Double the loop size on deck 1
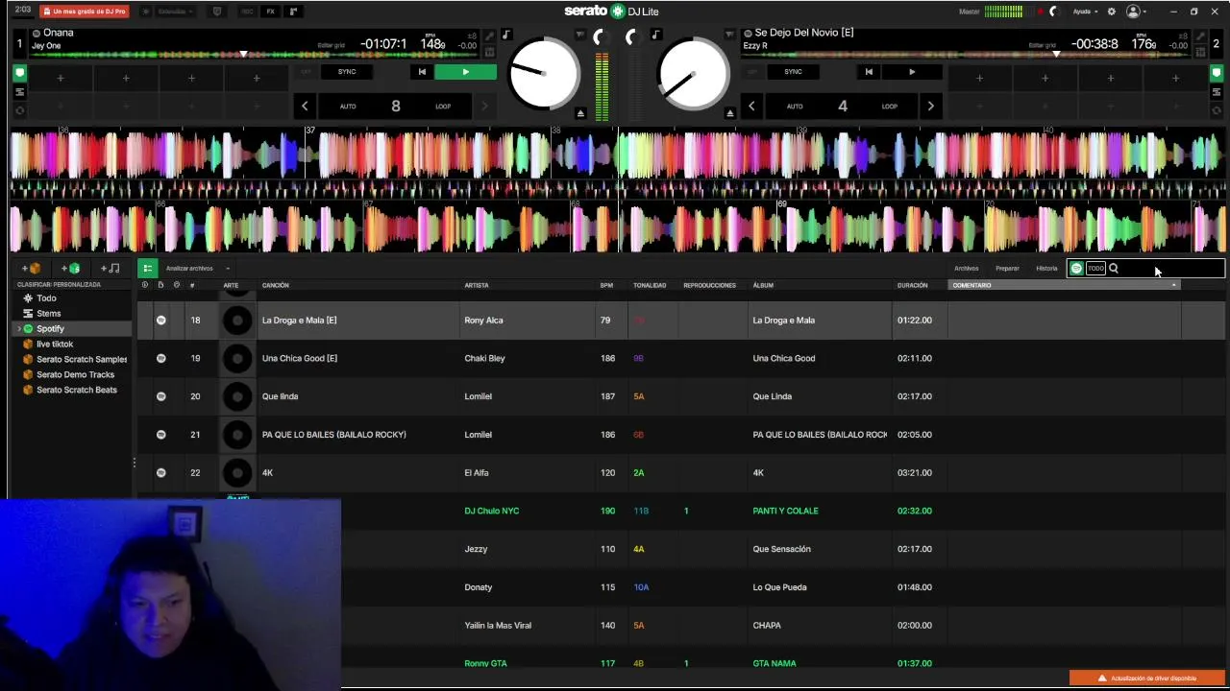The image size is (1230, 691). 483,107
